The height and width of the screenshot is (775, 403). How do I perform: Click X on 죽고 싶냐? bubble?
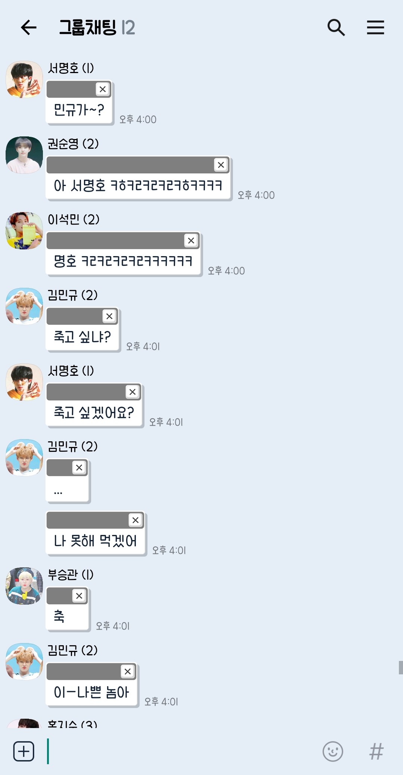coord(109,316)
